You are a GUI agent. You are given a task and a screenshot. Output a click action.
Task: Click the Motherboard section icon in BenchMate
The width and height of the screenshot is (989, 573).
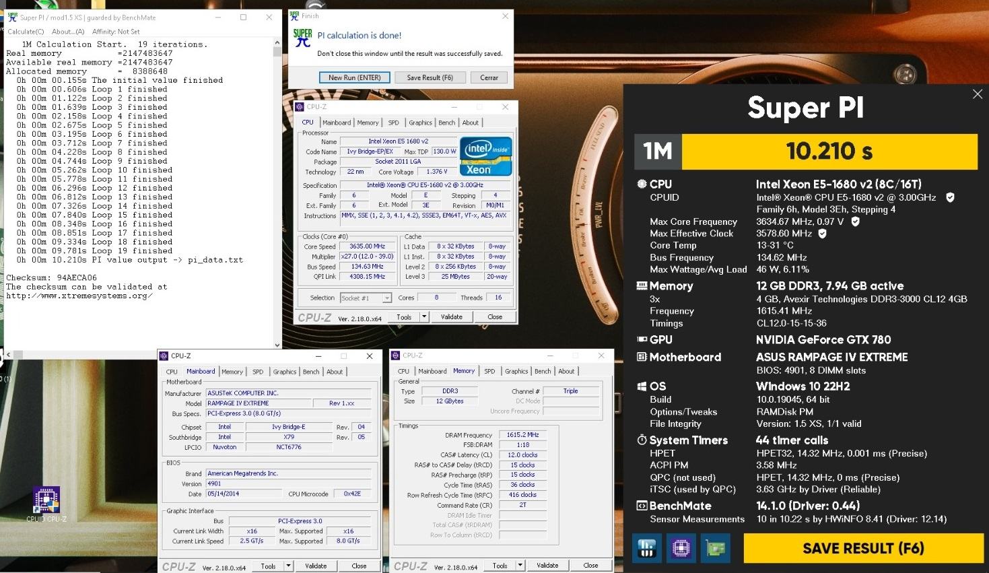(x=642, y=357)
